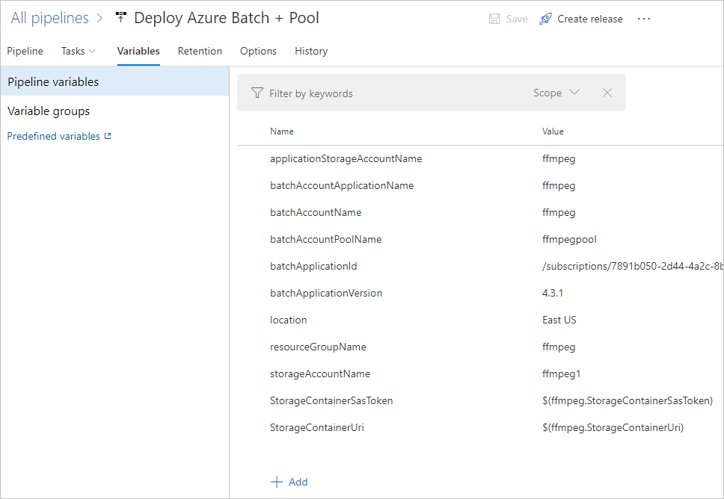Click the breadcrumb chevron after All pipelines
This screenshot has width=724, height=499.
[99, 19]
